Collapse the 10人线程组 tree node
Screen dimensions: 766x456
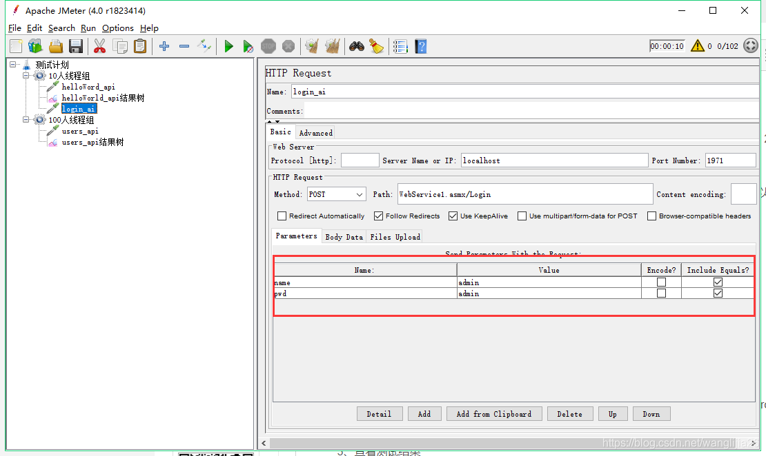coord(26,76)
